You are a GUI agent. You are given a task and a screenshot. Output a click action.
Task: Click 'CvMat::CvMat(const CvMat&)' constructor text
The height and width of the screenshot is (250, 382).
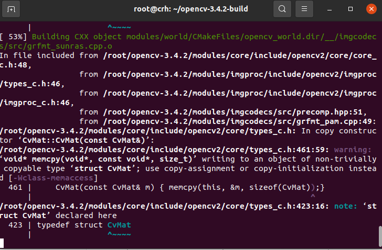tap(84, 140)
